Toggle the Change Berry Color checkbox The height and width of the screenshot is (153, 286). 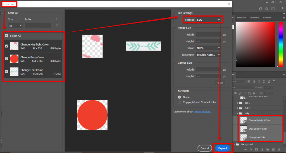click(x=6, y=59)
